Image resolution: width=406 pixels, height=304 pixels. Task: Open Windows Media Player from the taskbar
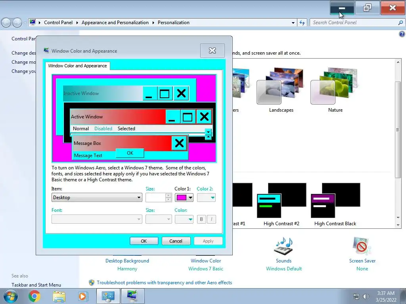pos(83,296)
